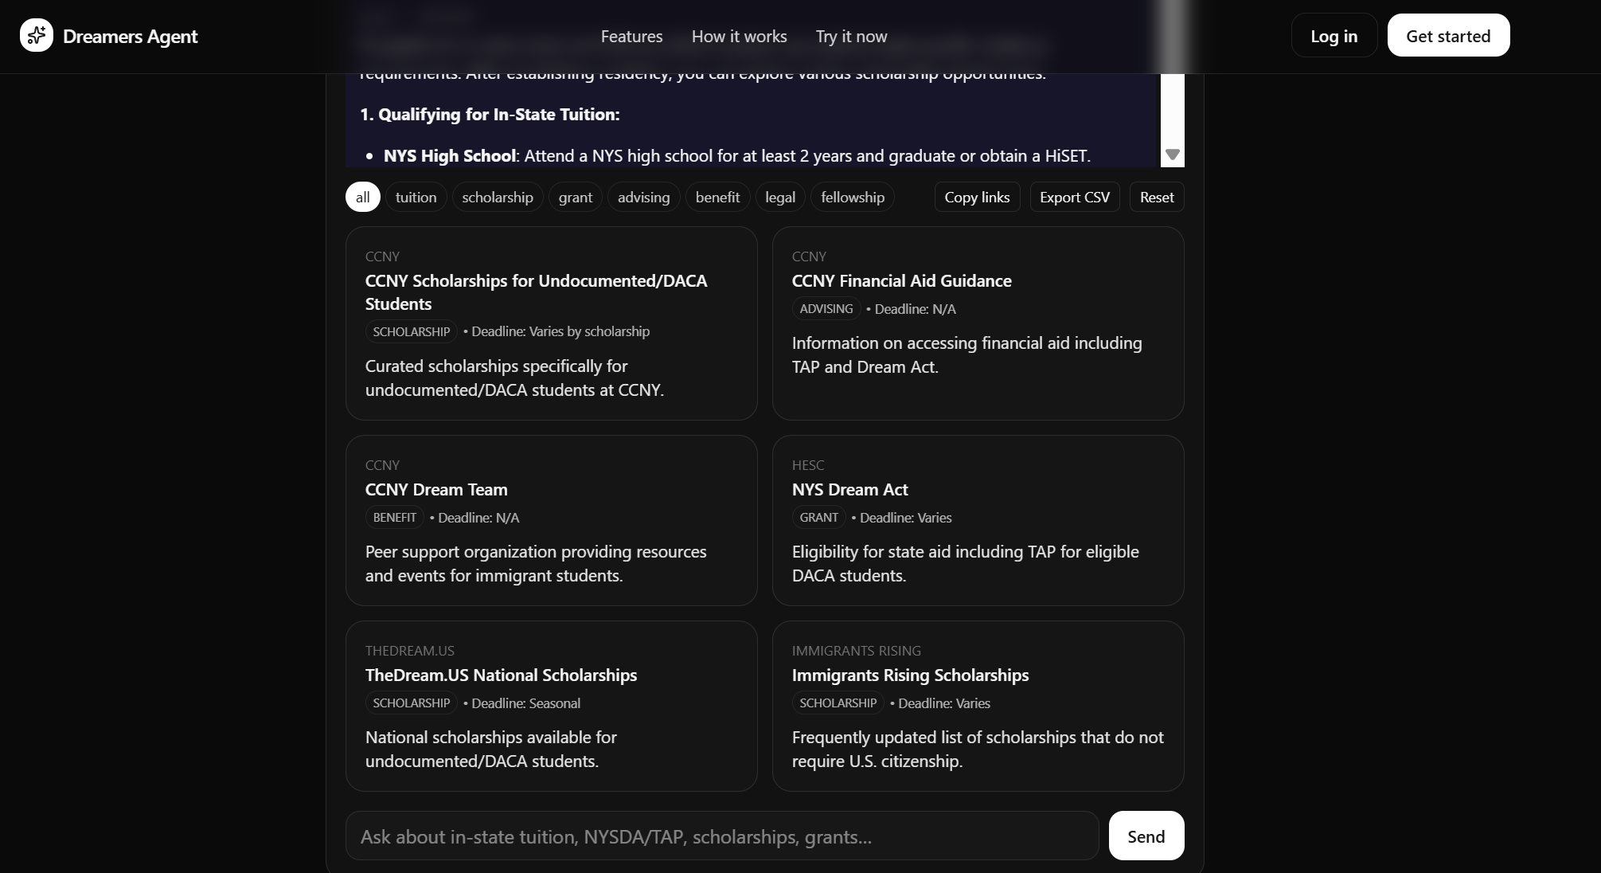Viewport: 1601px width, 873px height.
Task: Open the NYS Dream Act card
Action: click(x=977, y=521)
